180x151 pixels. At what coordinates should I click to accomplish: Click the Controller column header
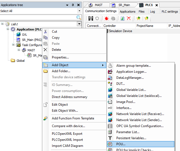(x=109, y=26)
